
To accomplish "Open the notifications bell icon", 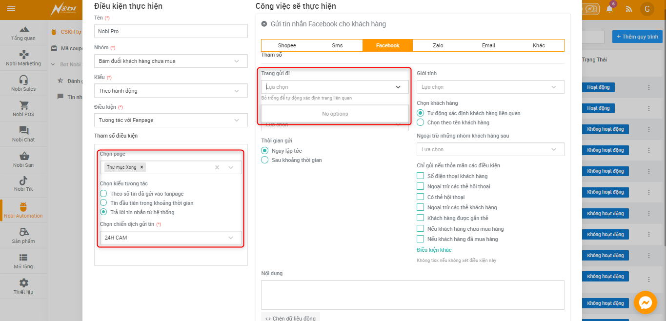I will 609,9.
